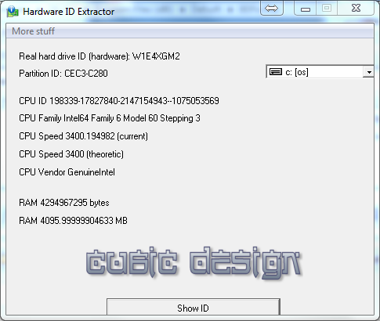The height and width of the screenshot is (321, 380).
Task: Click the Hardware ID Extractor app icon
Action: click(13, 11)
